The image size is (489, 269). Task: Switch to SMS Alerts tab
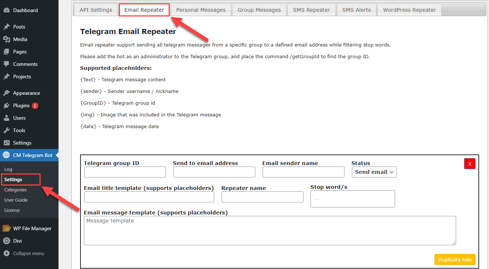pos(357,10)
